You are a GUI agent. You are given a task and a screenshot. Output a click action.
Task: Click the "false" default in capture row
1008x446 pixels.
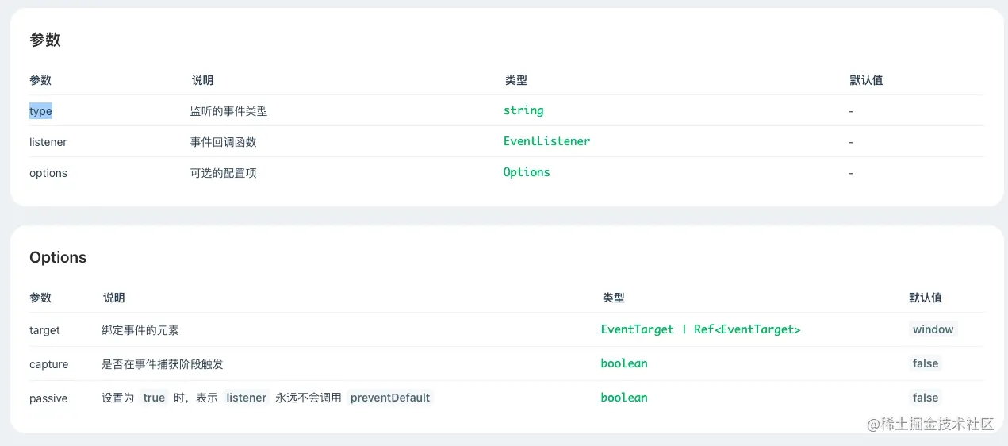click(926, 363)
